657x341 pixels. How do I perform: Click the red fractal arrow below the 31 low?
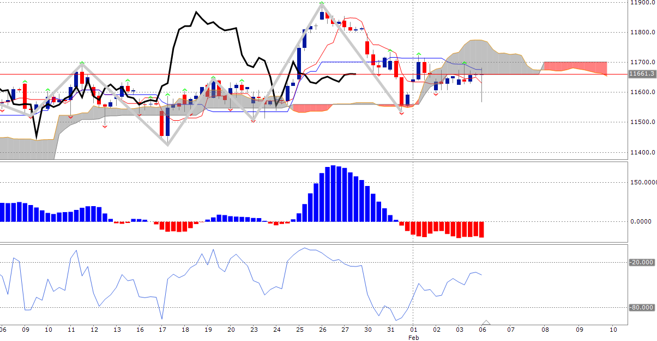click(x=401, y=114)
